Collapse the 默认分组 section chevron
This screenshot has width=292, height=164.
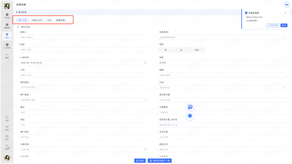pos(18,27)
